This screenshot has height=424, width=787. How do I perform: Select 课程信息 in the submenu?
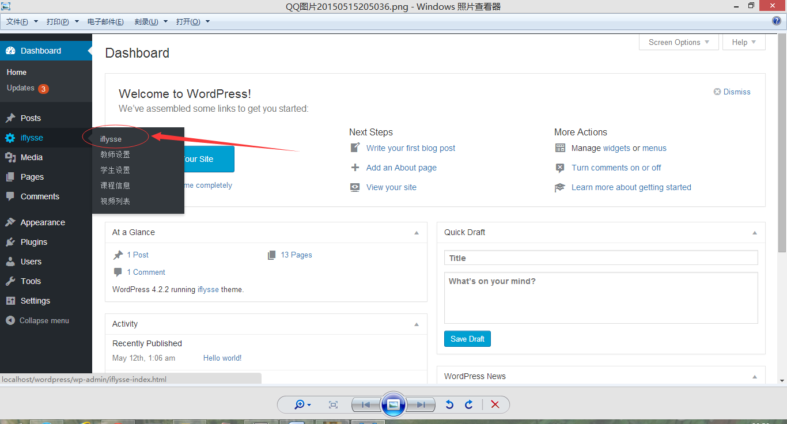(x=115, y=185)
